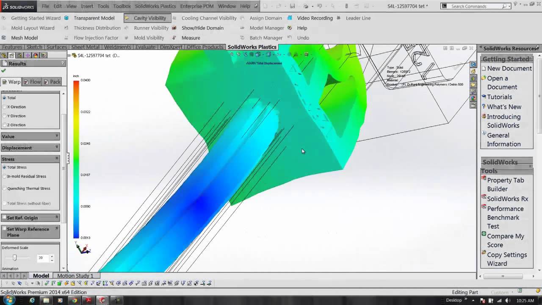Open the Insert menu

click(87, 6)
